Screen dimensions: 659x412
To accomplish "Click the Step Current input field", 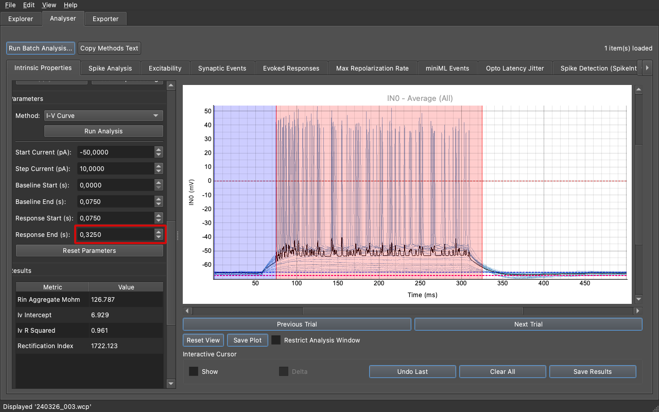I will (116, 169).
